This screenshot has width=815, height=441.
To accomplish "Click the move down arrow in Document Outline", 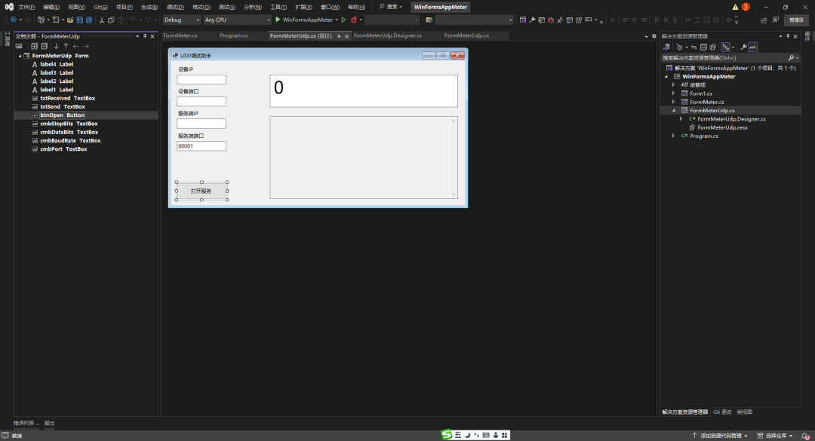I will [56, 46].
